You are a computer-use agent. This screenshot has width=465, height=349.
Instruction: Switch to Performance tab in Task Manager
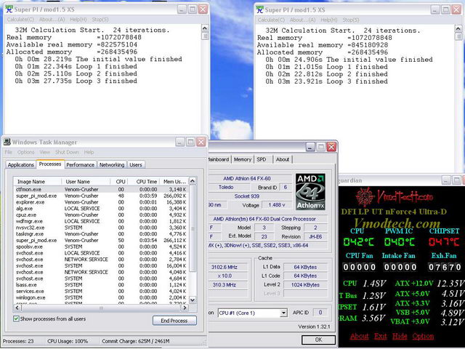[81, 165]
